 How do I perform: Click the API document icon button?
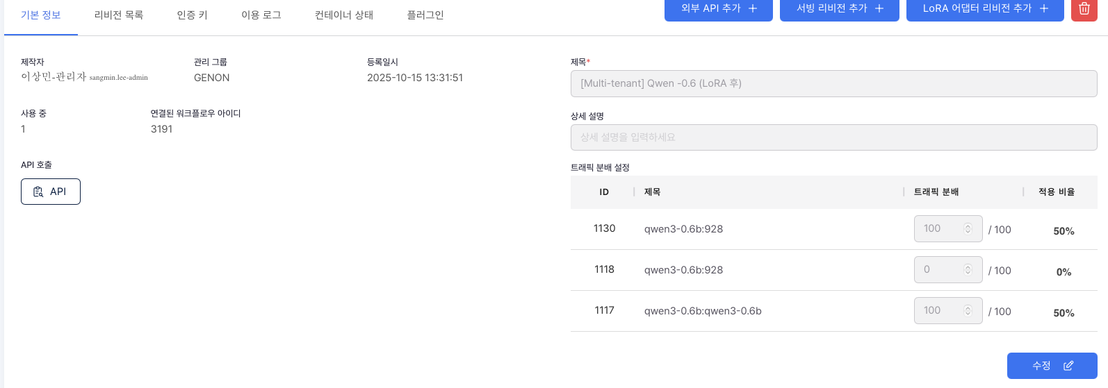pyautogui.click(x=39, y=192)
